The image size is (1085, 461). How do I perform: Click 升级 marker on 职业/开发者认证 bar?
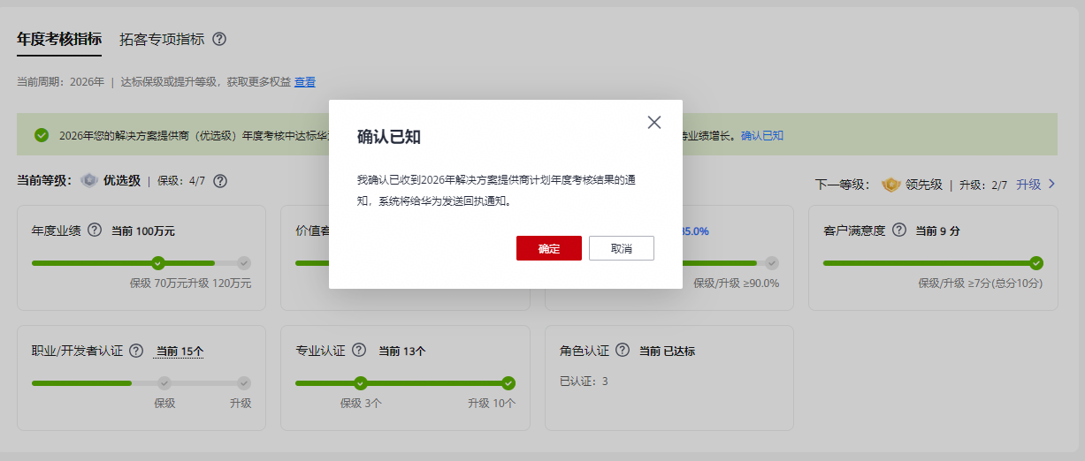point(244,382)
